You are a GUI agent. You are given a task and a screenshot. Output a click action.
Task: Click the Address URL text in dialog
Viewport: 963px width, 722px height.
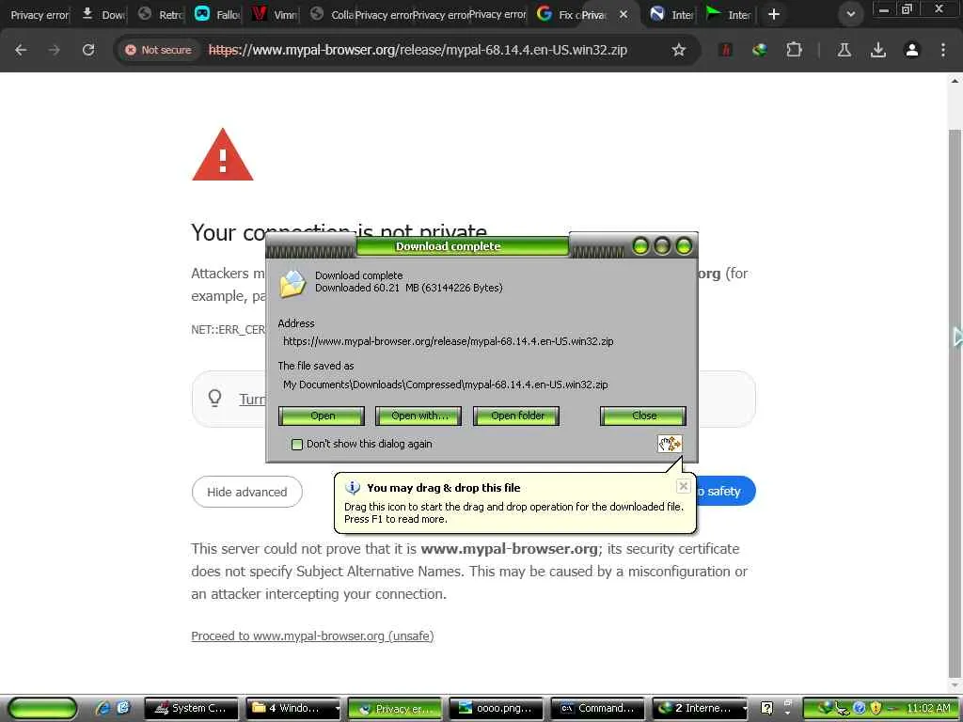(449, 341)
